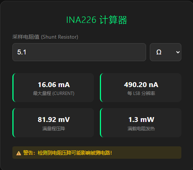Select the 16.06 mA value text
This screenshot has height=170, width=193.
pyautogui.click(x=54, y=85)
